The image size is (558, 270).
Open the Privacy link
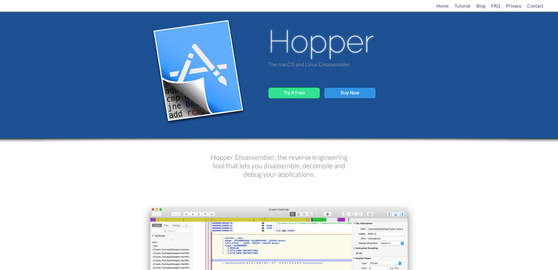pos(514,6)
